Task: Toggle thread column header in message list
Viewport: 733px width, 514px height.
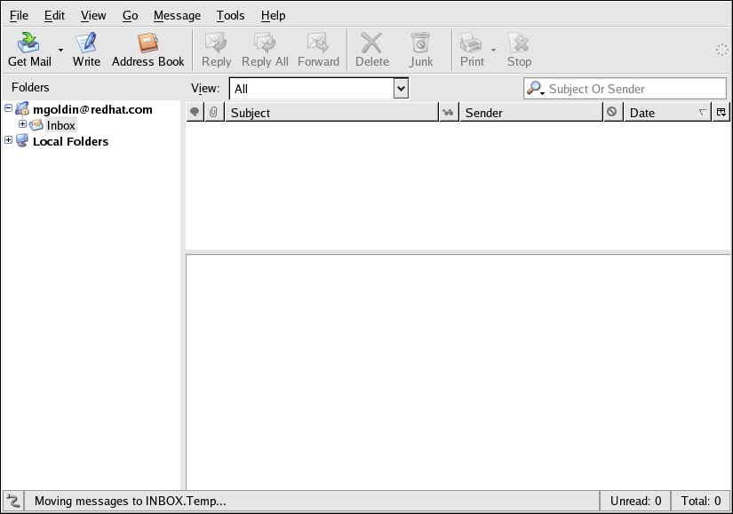Action: 195,113
